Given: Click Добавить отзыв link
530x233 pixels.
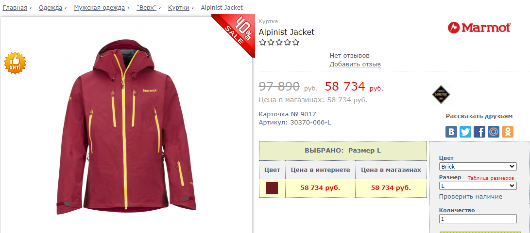Looking at the screenshot, I should (x=355, y=64).
